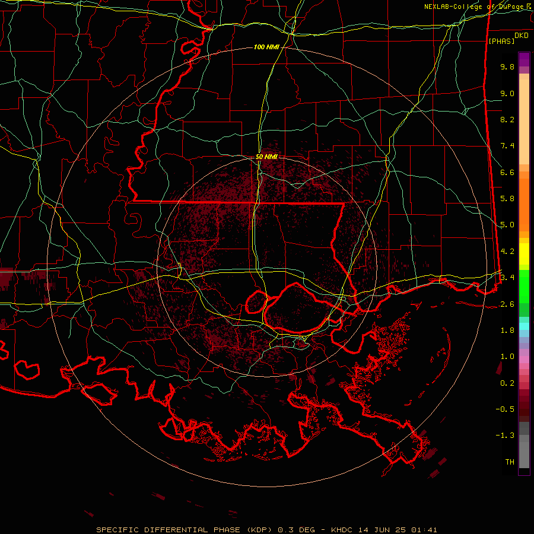Viewport: 534px width, 534px height.
Task: Click the [PHAS] units label above the color bar
Action: tap(501, 41)
